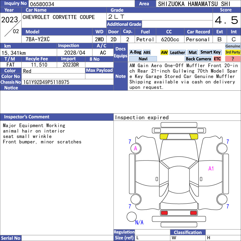Click the Smart Key badge

pyautogui.click(x=210, y=52)
